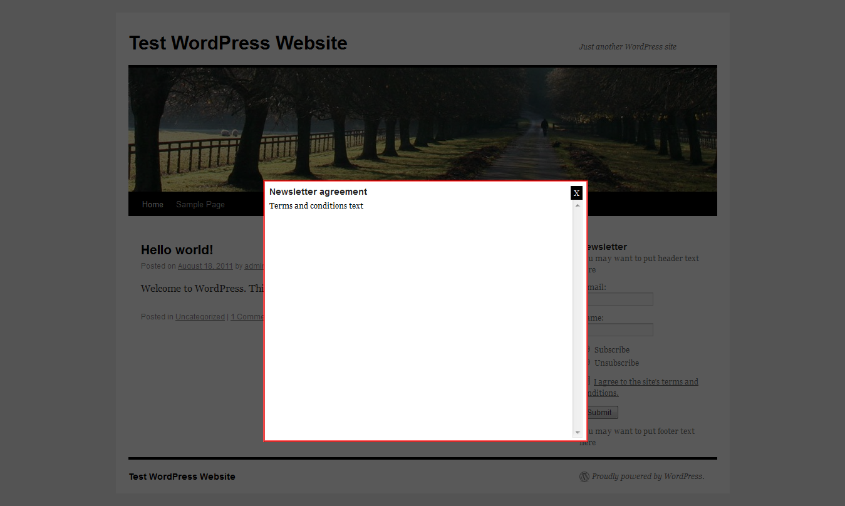Close the Newsletter agreement popup with X
Screen dimensions: 845x506
point(576,193)
